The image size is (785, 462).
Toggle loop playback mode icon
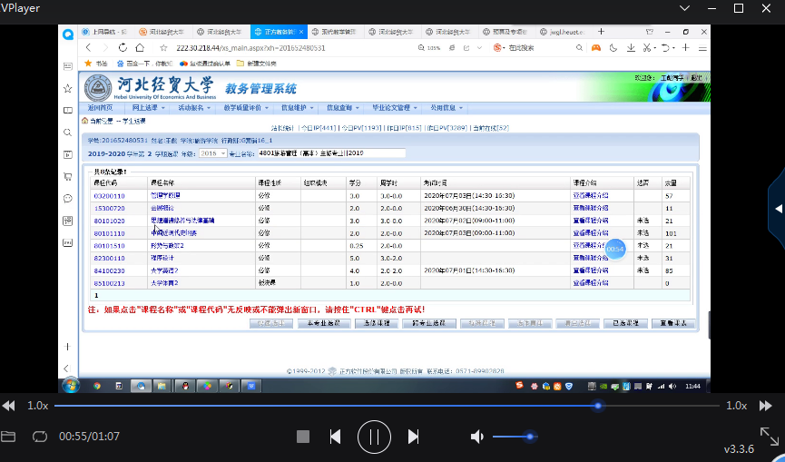tap(39, 437)
